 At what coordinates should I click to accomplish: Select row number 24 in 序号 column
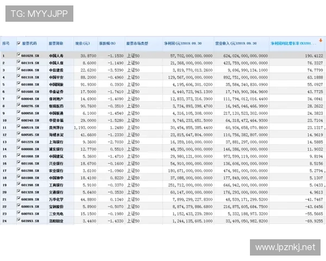pyautogui.click(x=4, y=220)
